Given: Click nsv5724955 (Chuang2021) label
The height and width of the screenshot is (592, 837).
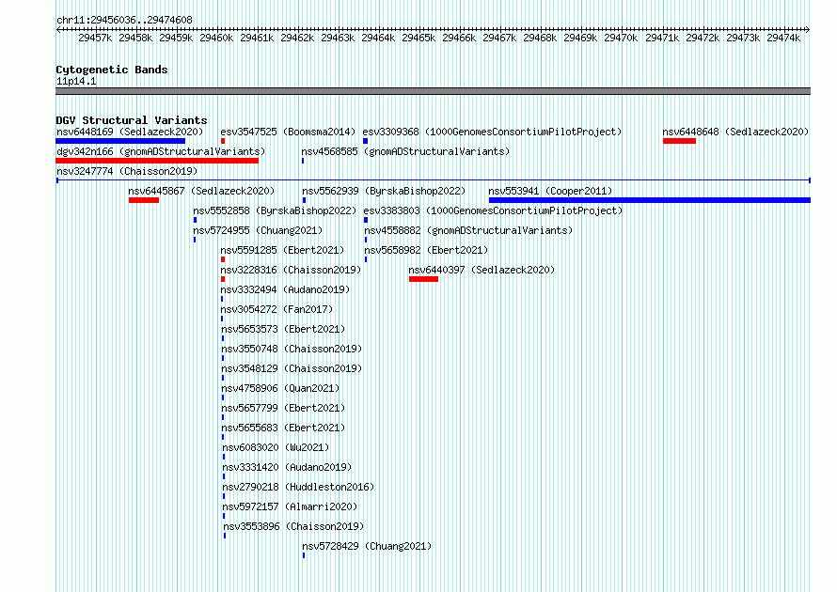Looking at the screenshot, I should pyautogui.click(x=258, y=230).
